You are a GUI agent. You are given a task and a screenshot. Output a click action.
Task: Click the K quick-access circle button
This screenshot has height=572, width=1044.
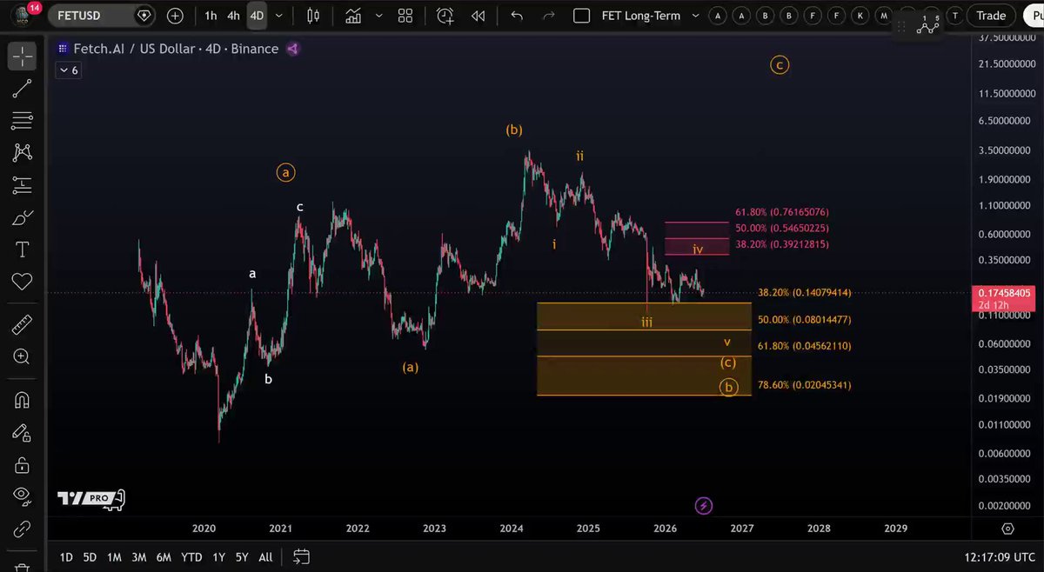860,16
